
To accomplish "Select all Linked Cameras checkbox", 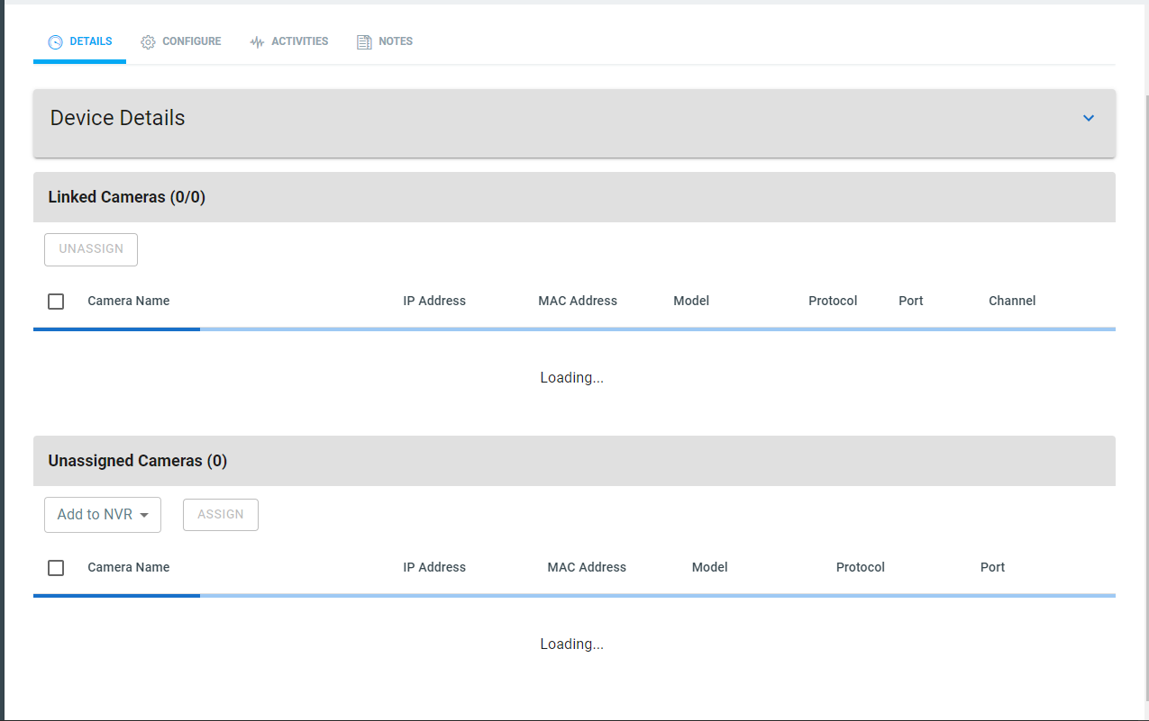I will [x=56, y=302].
